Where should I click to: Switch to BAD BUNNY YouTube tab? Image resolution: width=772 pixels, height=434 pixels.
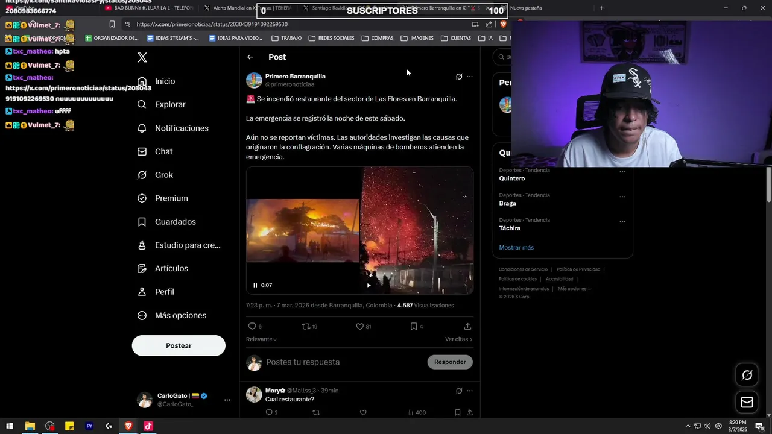tap(149, 8)
